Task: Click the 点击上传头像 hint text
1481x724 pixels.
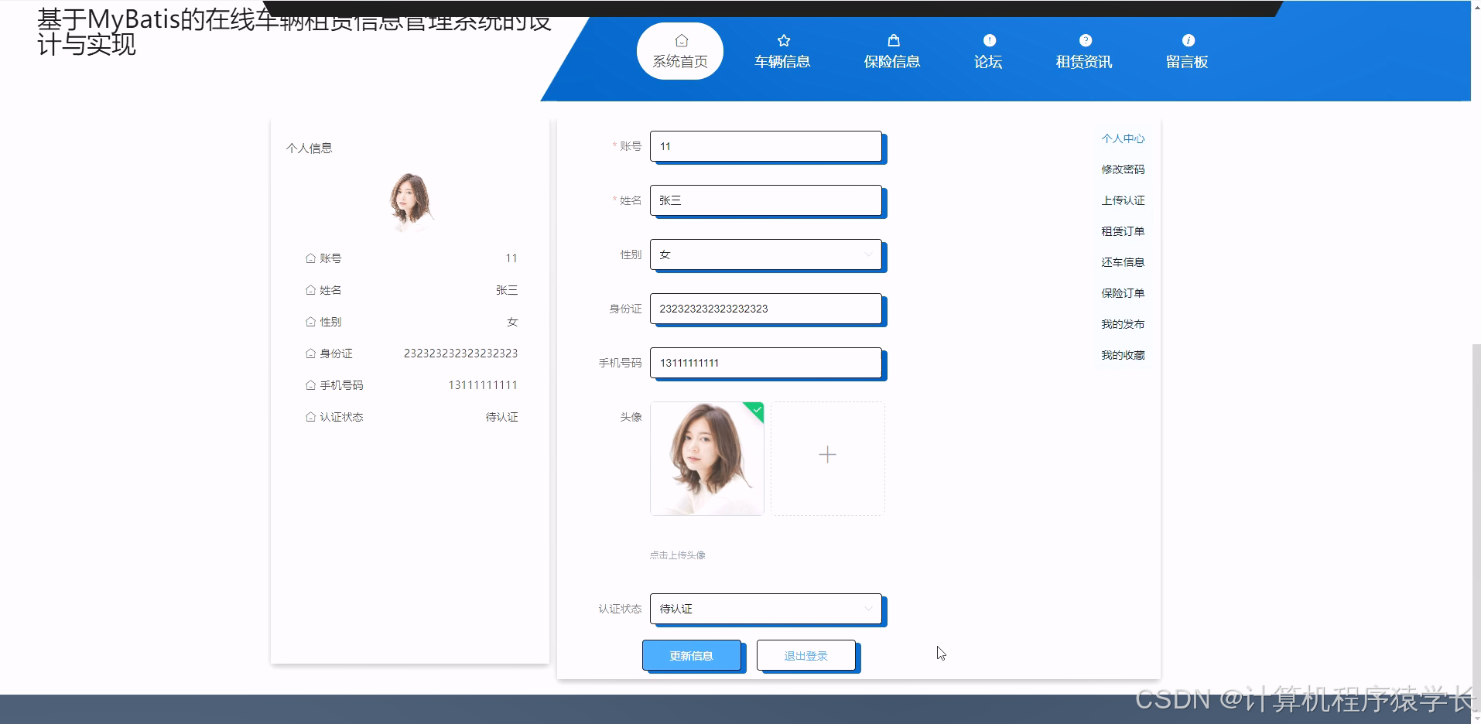Action: (677, 555)
